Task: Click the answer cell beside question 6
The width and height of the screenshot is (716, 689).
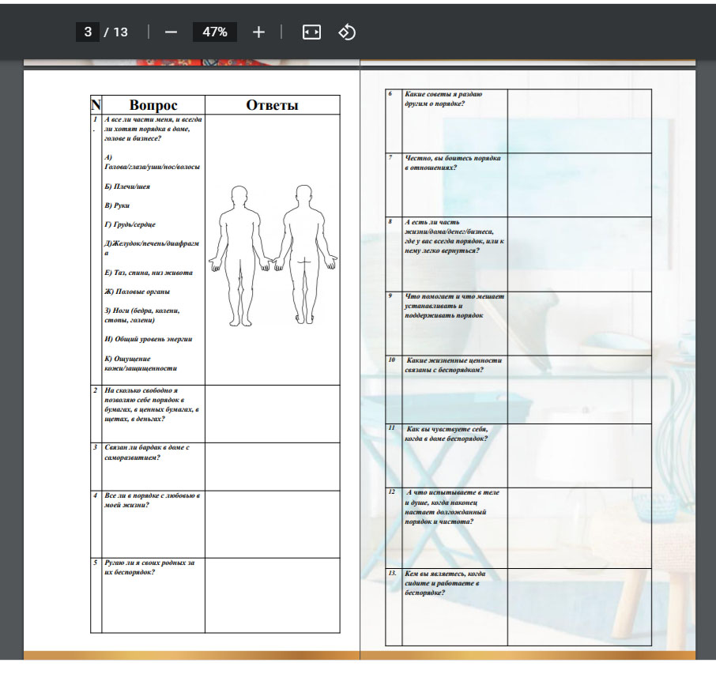Action: [578, 121]
